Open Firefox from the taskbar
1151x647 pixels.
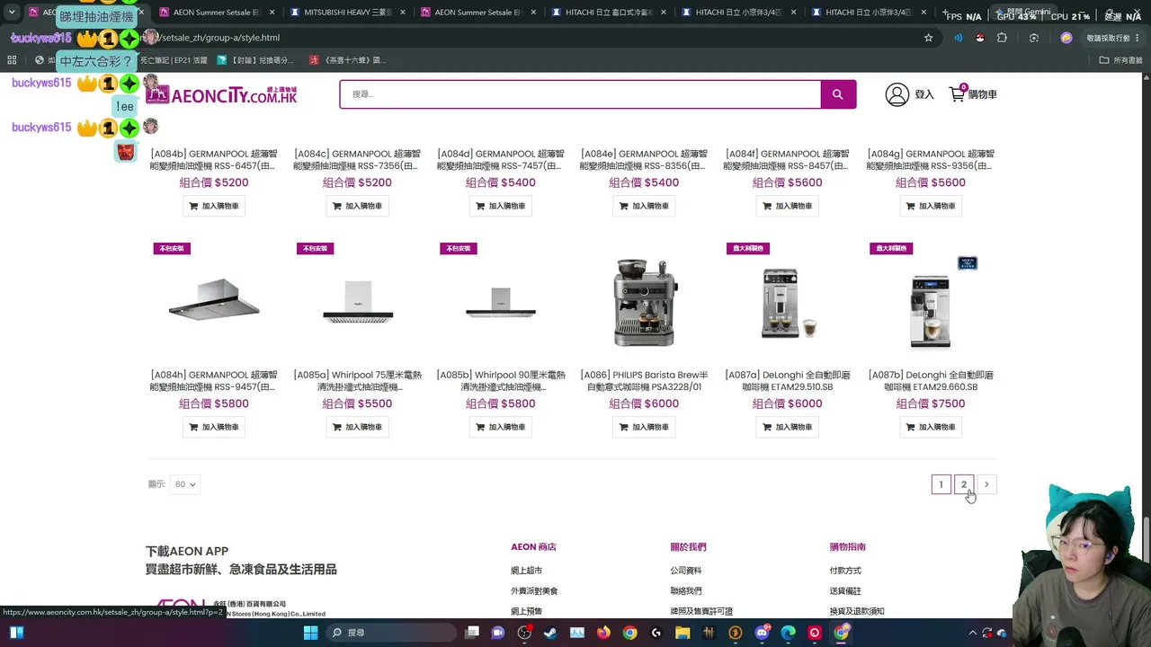tap(603, 633)
